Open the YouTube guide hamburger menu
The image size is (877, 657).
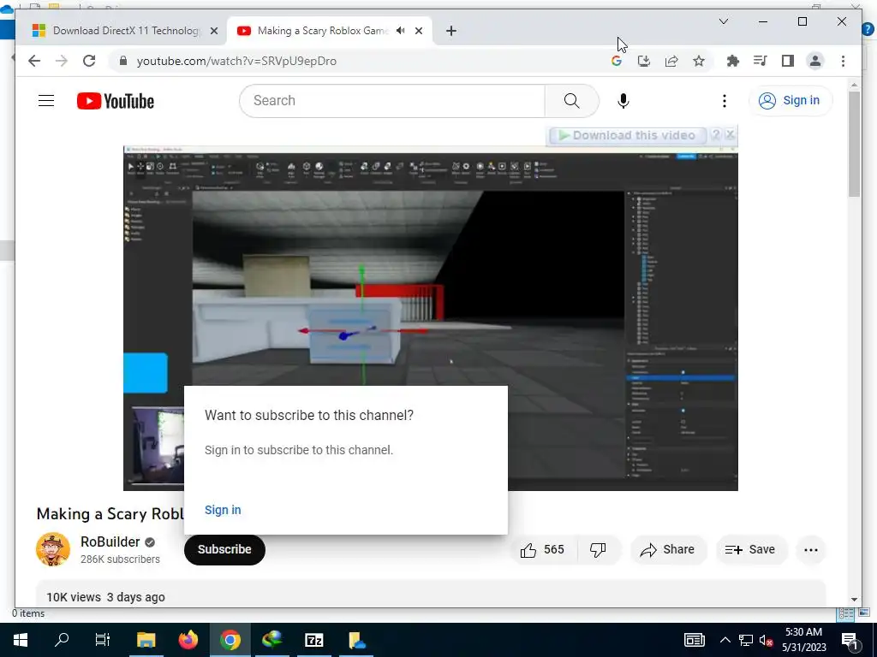[46, 101]
